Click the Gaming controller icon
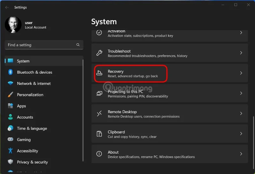 coord(11,139)
